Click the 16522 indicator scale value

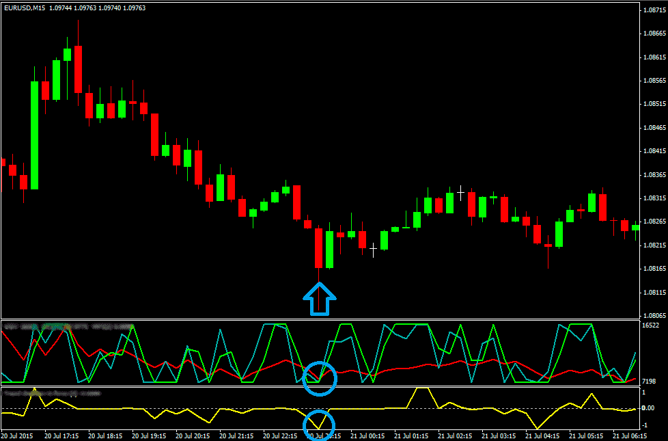coord(651,325)
